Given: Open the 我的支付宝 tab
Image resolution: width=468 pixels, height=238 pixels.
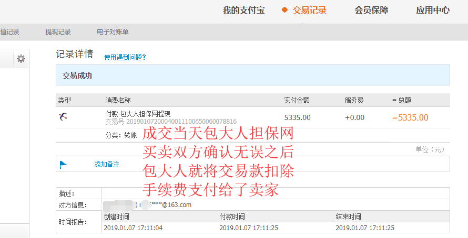Looking at the screenshot, I should click(x=243, y=10).
